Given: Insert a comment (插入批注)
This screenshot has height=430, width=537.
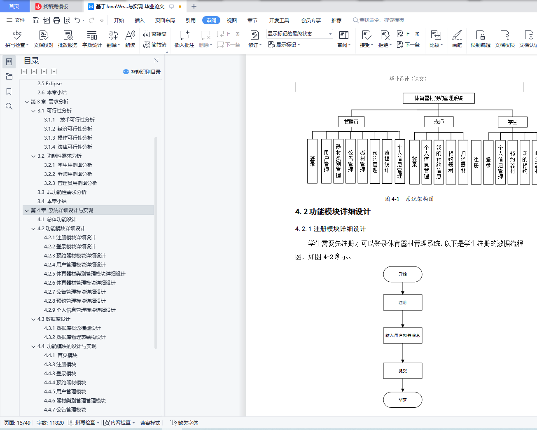Looking at the screenshot, I should (184, 39).
